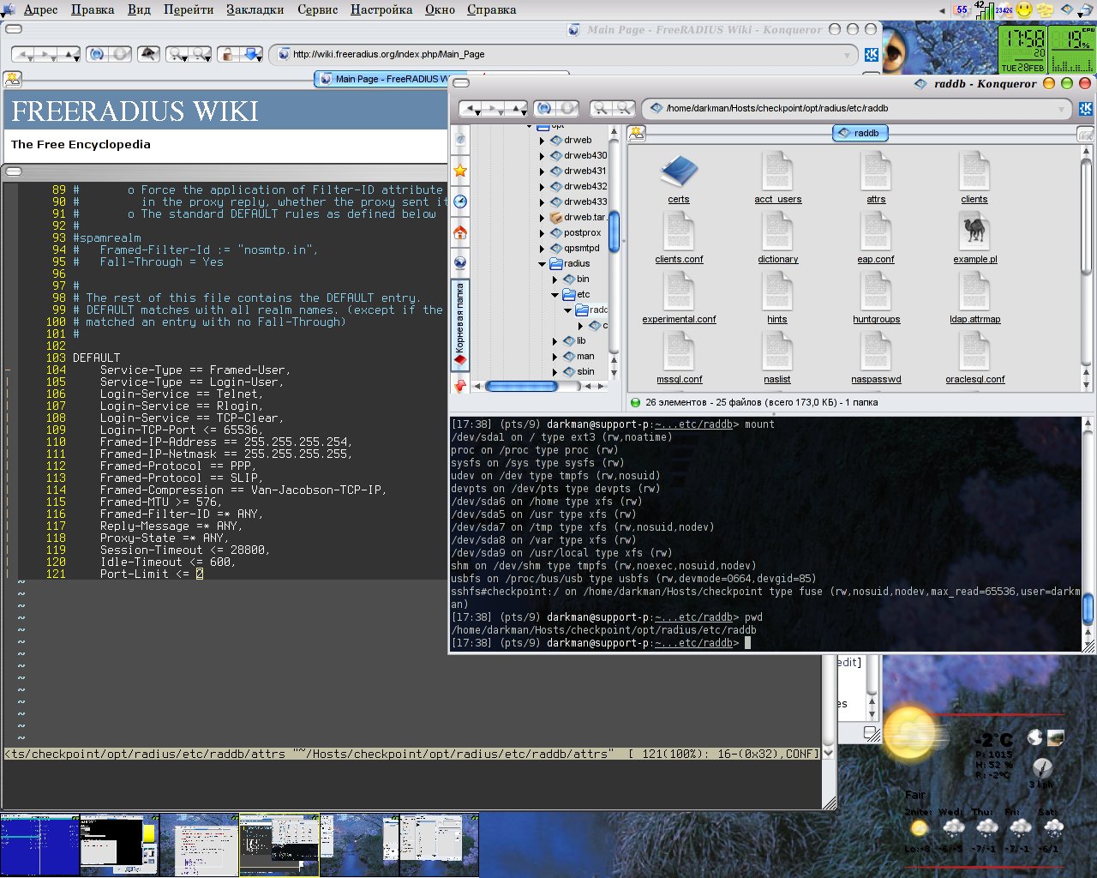Expand the bin folder under radius
Image resolution: width=1097 pixels, height=878 pixels.
554,279
